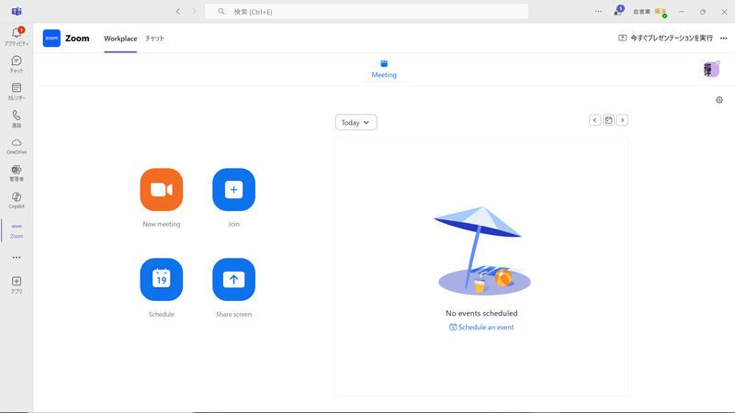Open notifications bell in the title bar
This screenshot has width=735, height=413.
pyautogui.click(x=617, y=12)
